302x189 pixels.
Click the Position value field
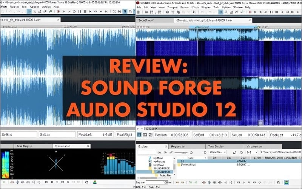(x=172, y=135)
